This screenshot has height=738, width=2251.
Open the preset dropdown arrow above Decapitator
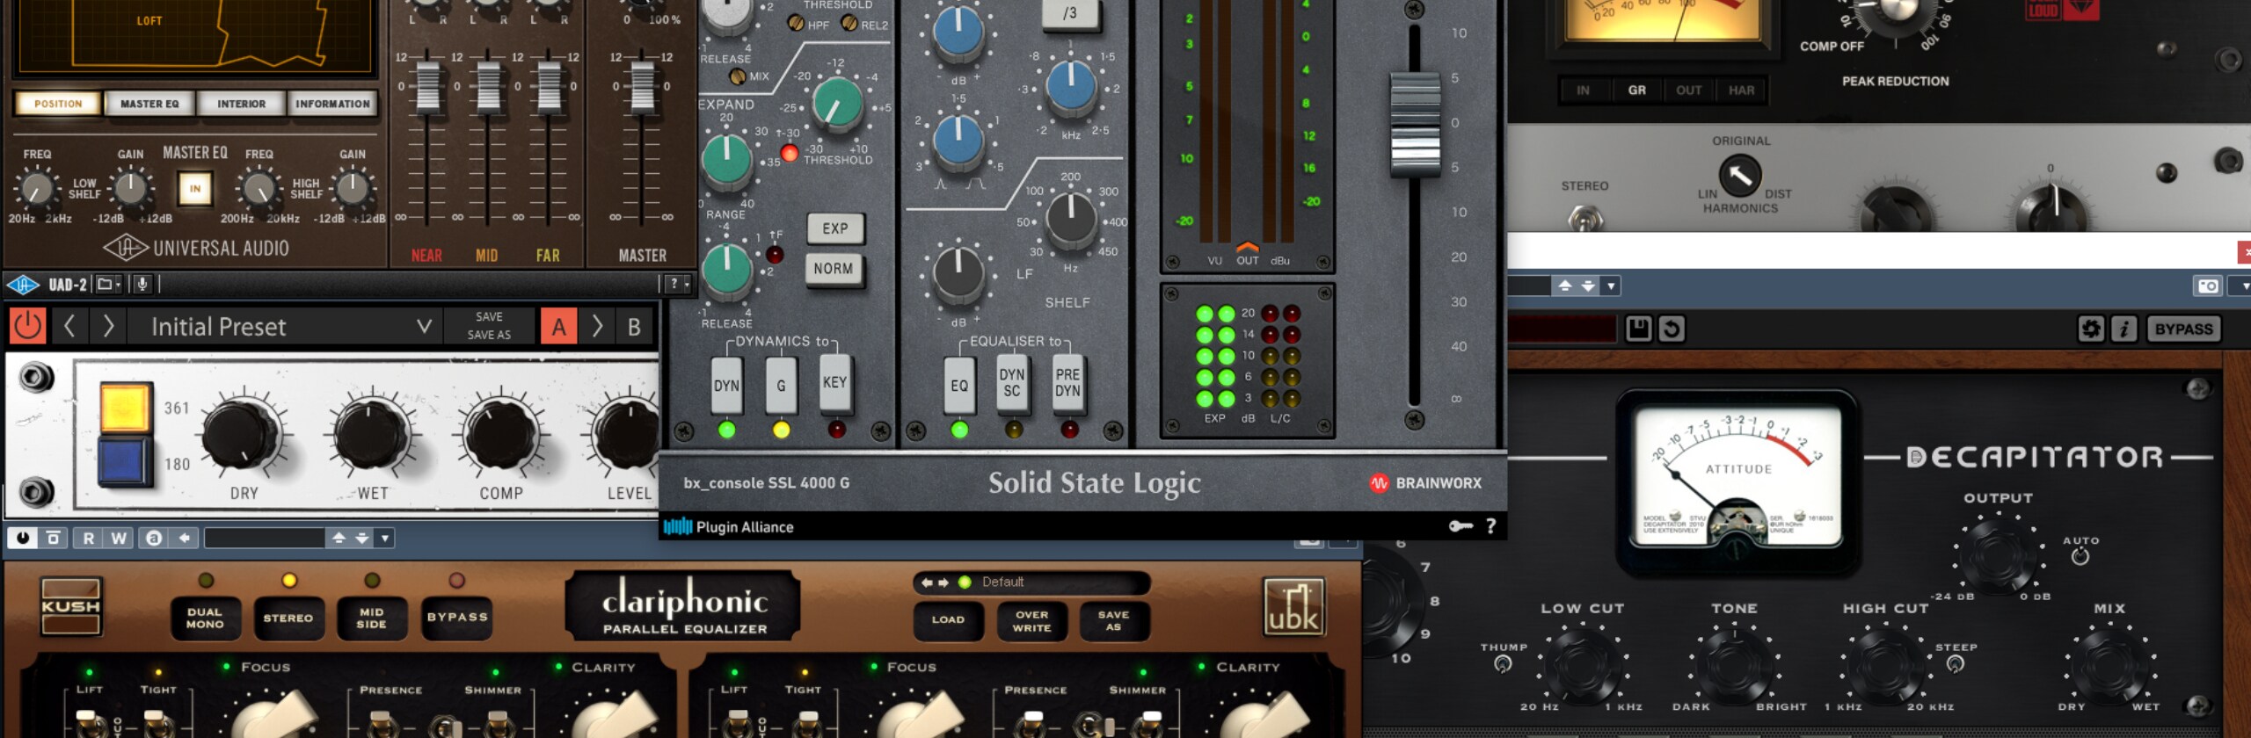pos(1611,286)
